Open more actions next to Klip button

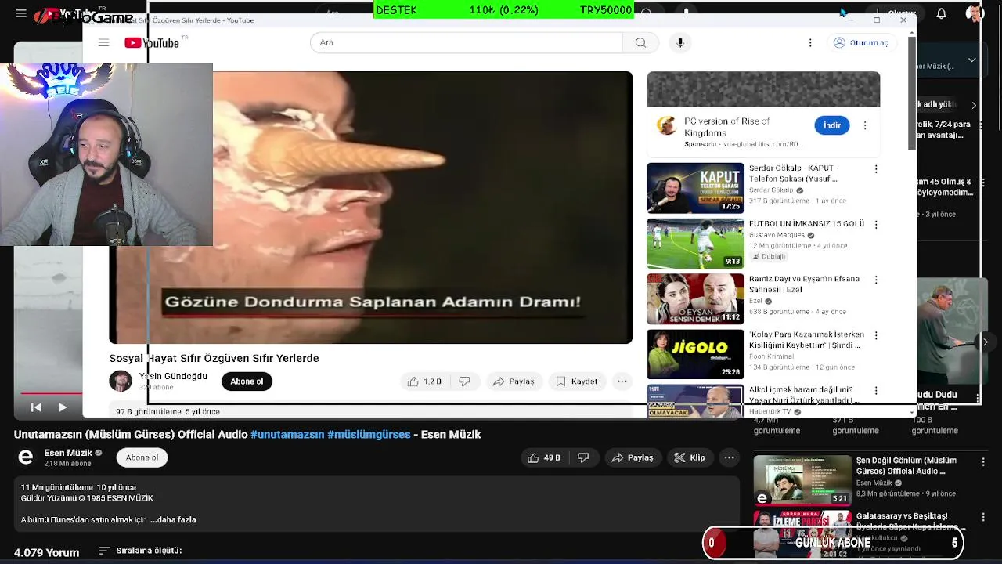729,457
